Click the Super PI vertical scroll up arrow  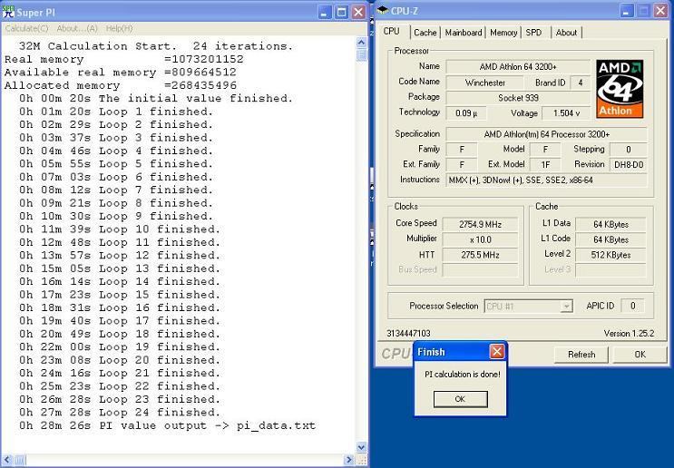(x=361, y=42)
